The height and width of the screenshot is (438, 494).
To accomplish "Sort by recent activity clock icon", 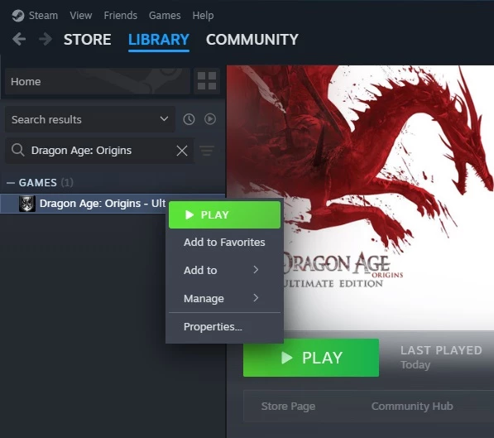I will (x=189, y=119).
